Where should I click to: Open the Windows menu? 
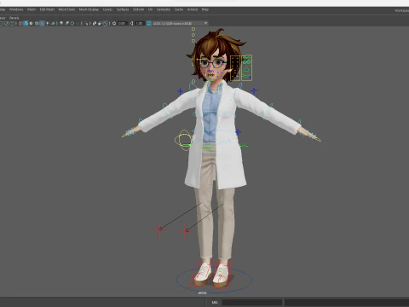click(x=16, y=9)
